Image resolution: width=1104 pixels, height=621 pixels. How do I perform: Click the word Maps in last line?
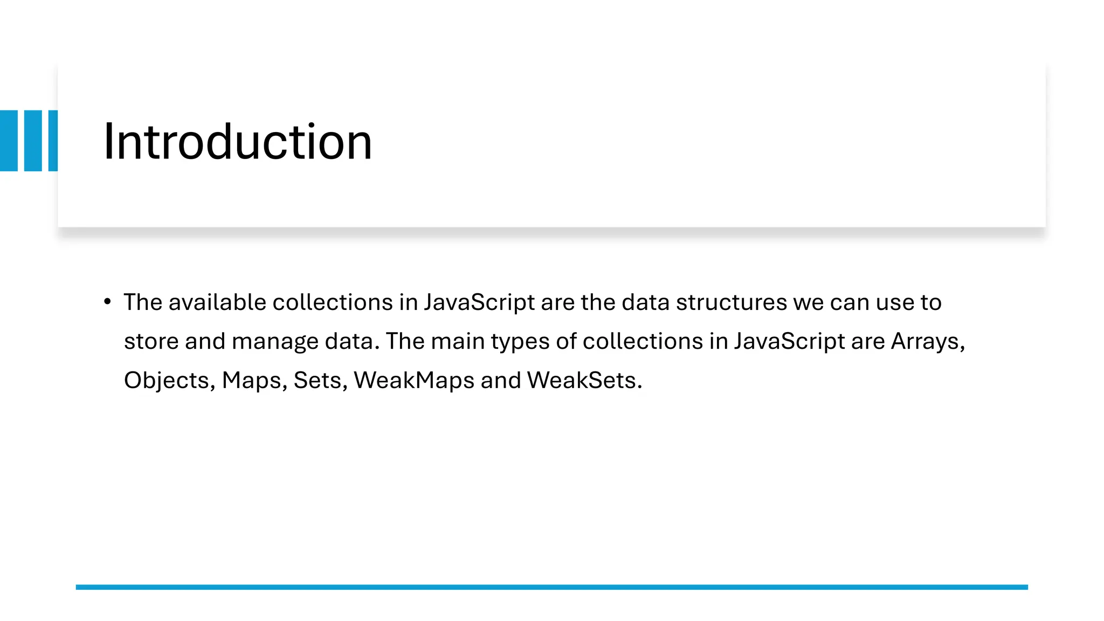point(252,381)
